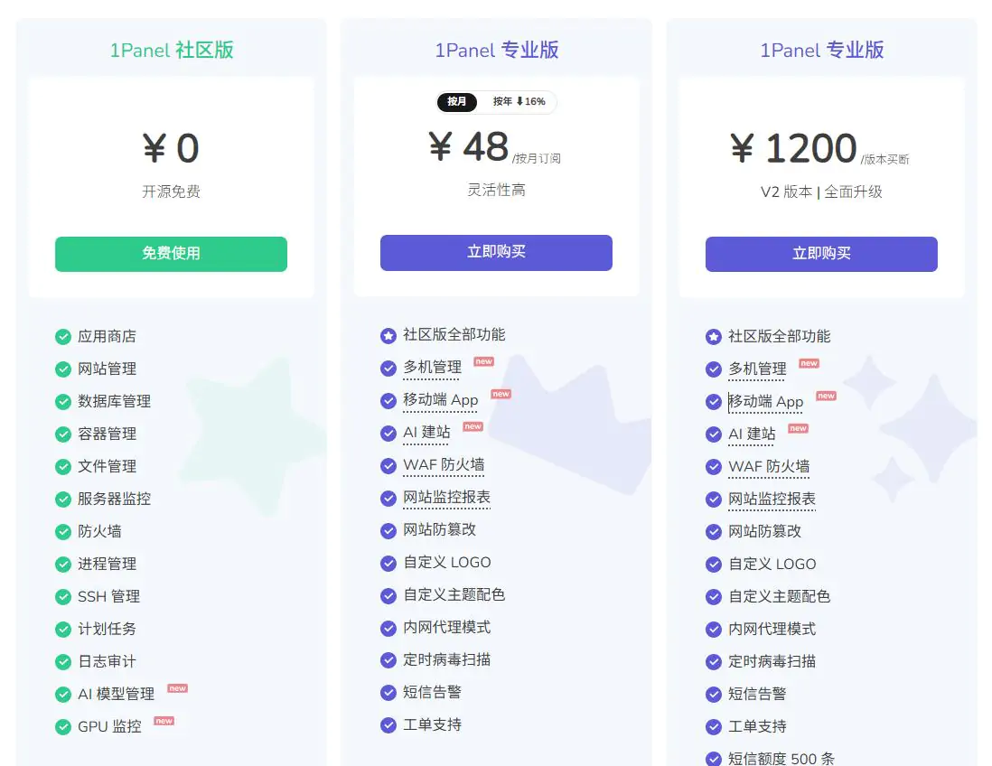This screenshot has height=766, width=992.
Task: Open the tooltip on underlined 移动端 App
Action: (439, 401)
